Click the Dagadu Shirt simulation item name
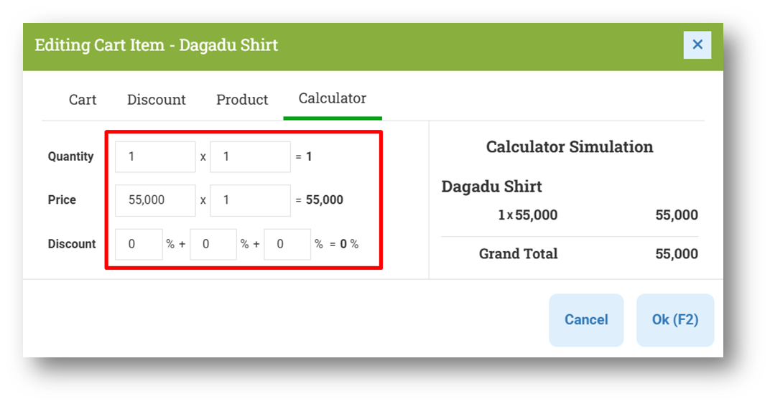The width and height of the screenshot is (770, 404). click(491, 187)
